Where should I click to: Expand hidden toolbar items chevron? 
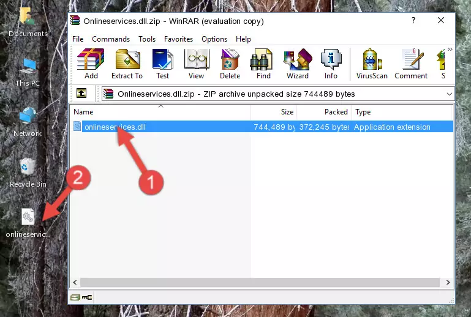point(450,49)
